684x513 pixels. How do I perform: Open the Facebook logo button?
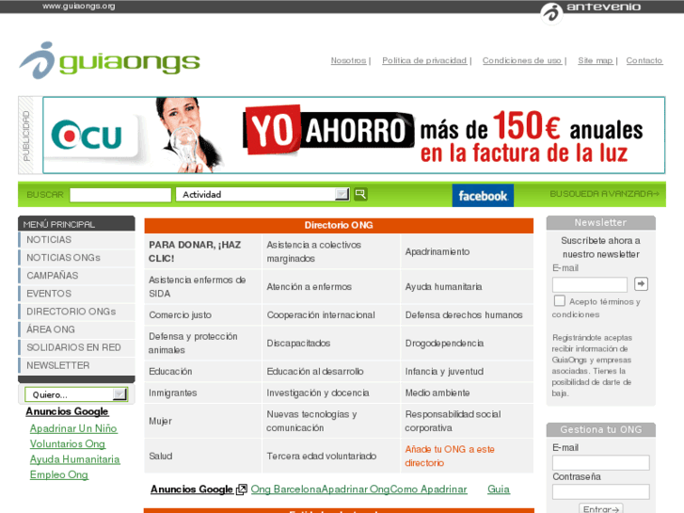(483, 195)
